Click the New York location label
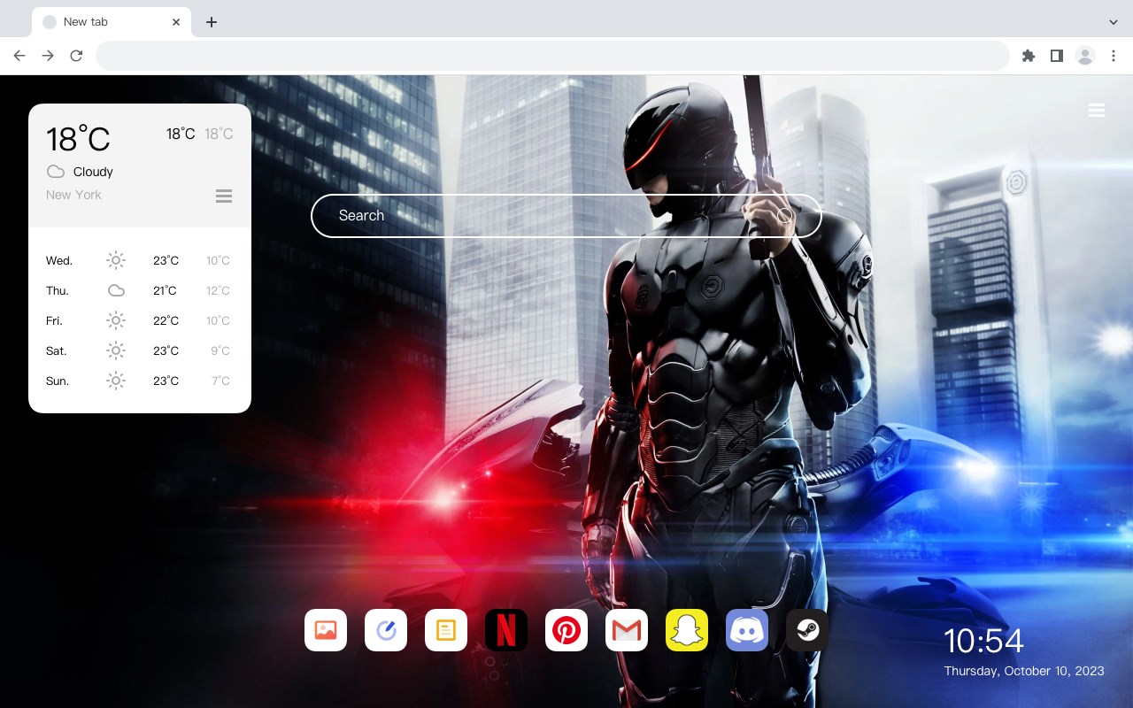The height and width of the screenshot is (708, 1133). (73, 195)
